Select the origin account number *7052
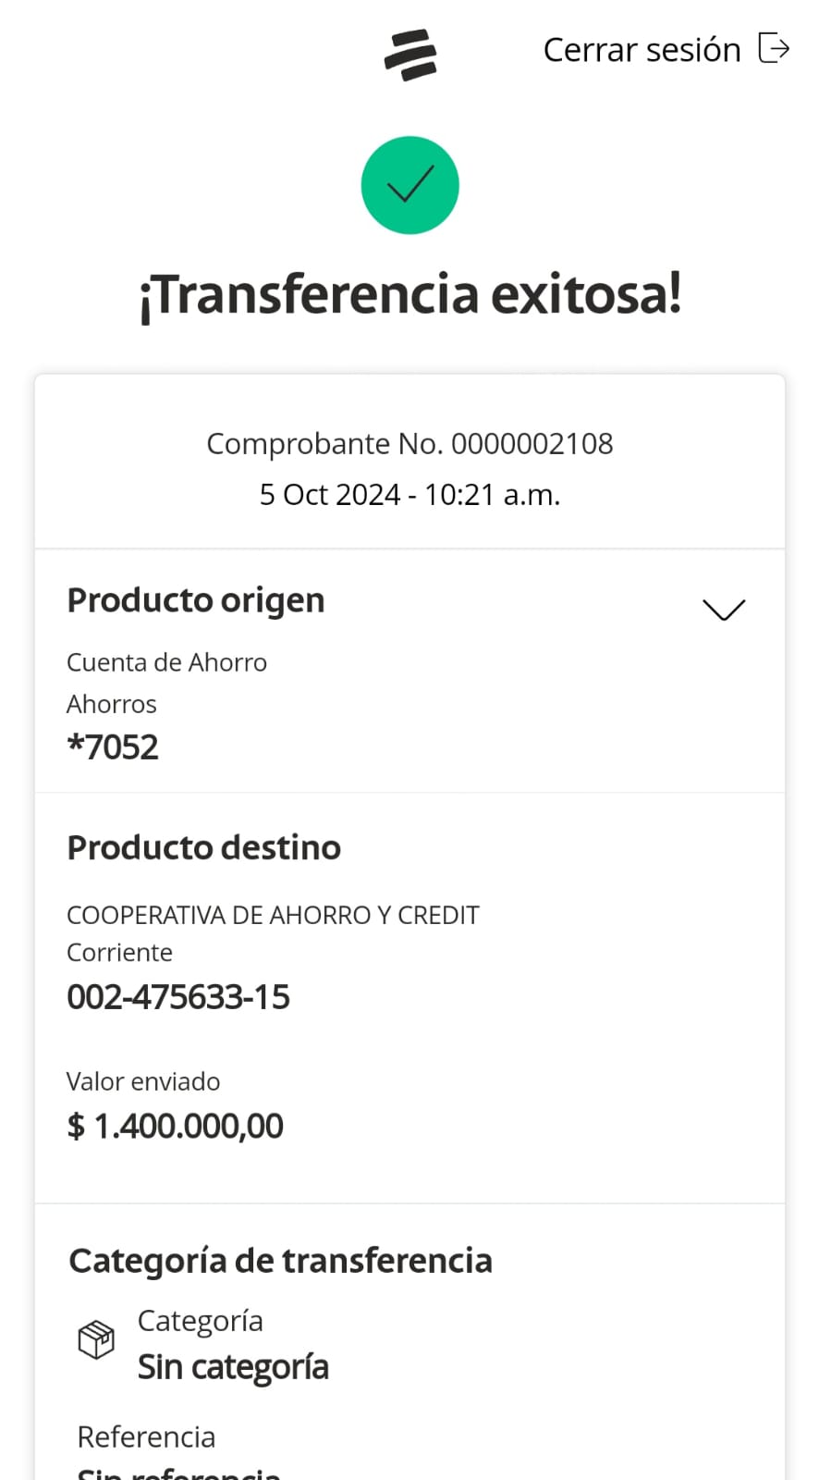The height and width of the screenshot is (1480, 819). coord(113,746)
